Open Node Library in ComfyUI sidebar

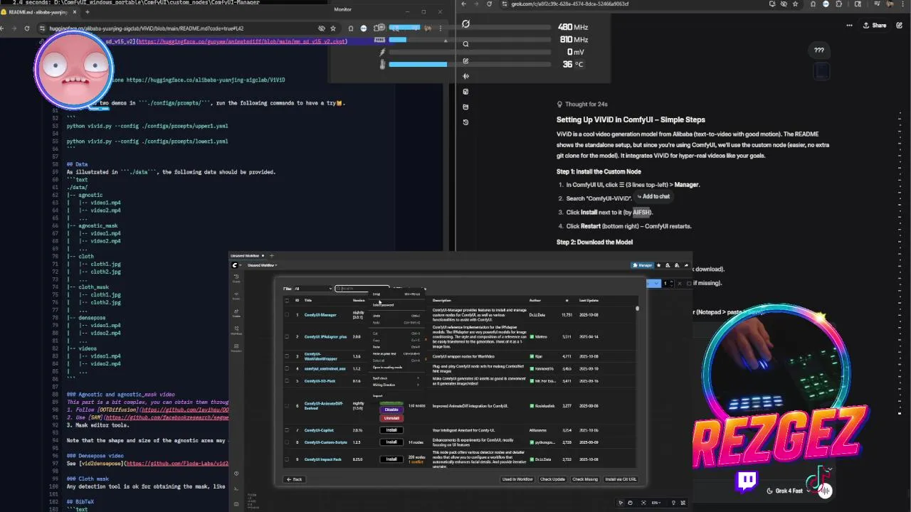236,295
